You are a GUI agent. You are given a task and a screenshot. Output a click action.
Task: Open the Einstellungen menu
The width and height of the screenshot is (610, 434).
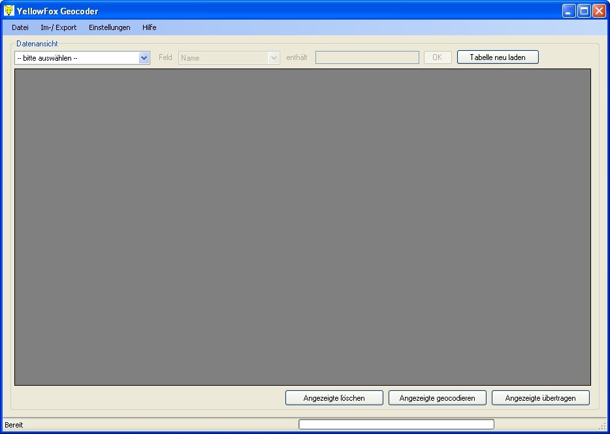click(109, 27)
